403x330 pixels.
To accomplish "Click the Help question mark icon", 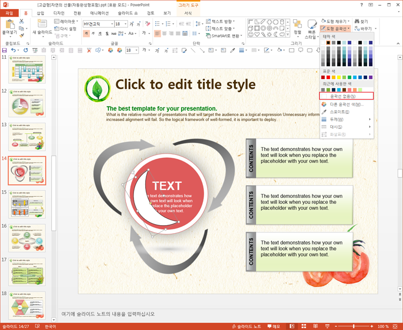I will [361, 5].
